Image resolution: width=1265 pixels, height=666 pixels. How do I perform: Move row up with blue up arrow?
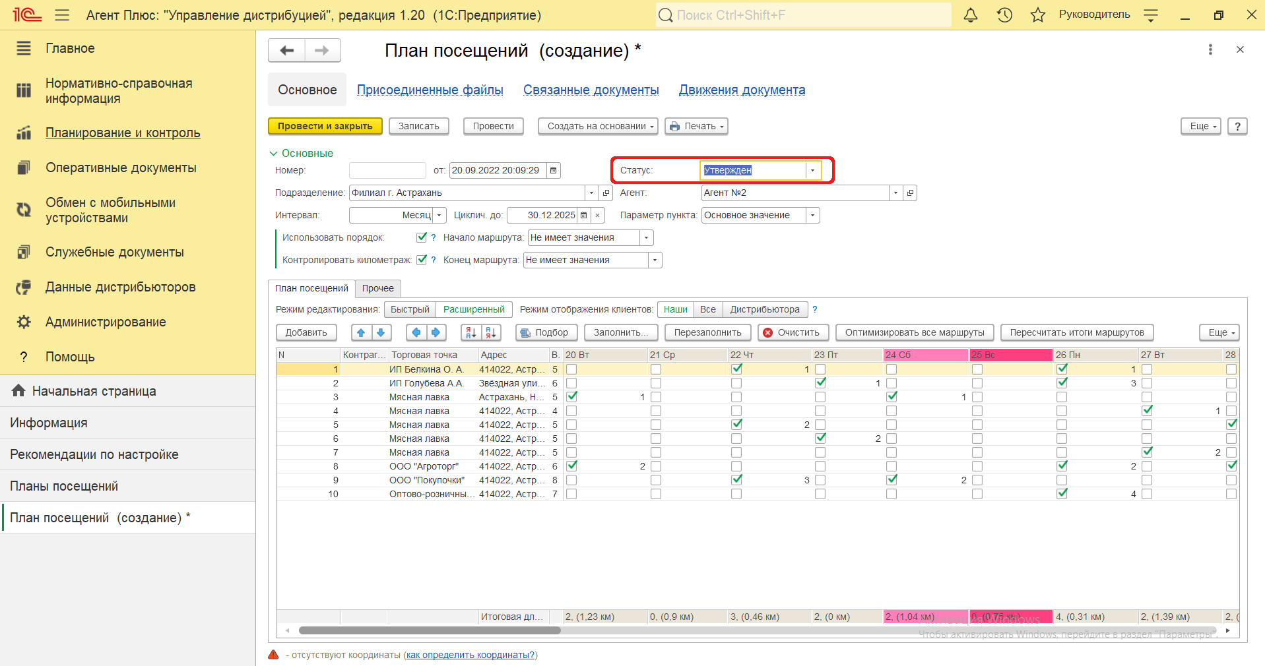point(361,332)
